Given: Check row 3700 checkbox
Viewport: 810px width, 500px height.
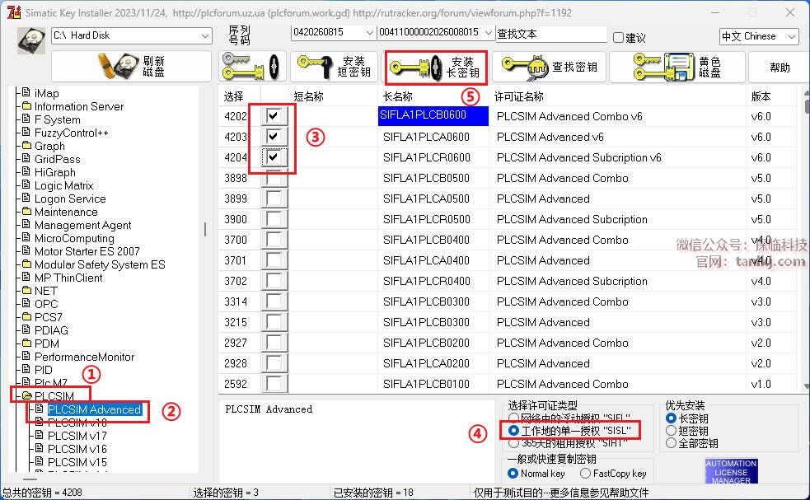Looking at the screenshot, I should [x=274, y=239].
